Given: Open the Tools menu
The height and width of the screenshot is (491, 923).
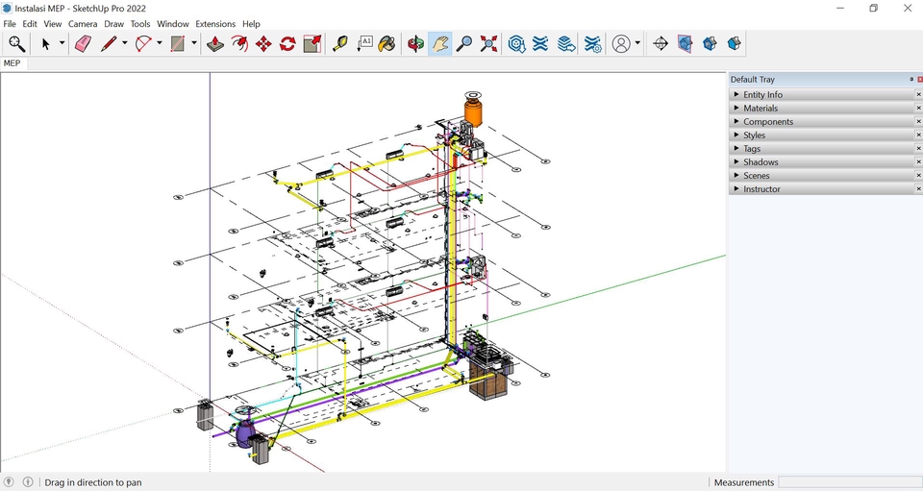Looking at the screenshot, I should click(x=140, y=24).
